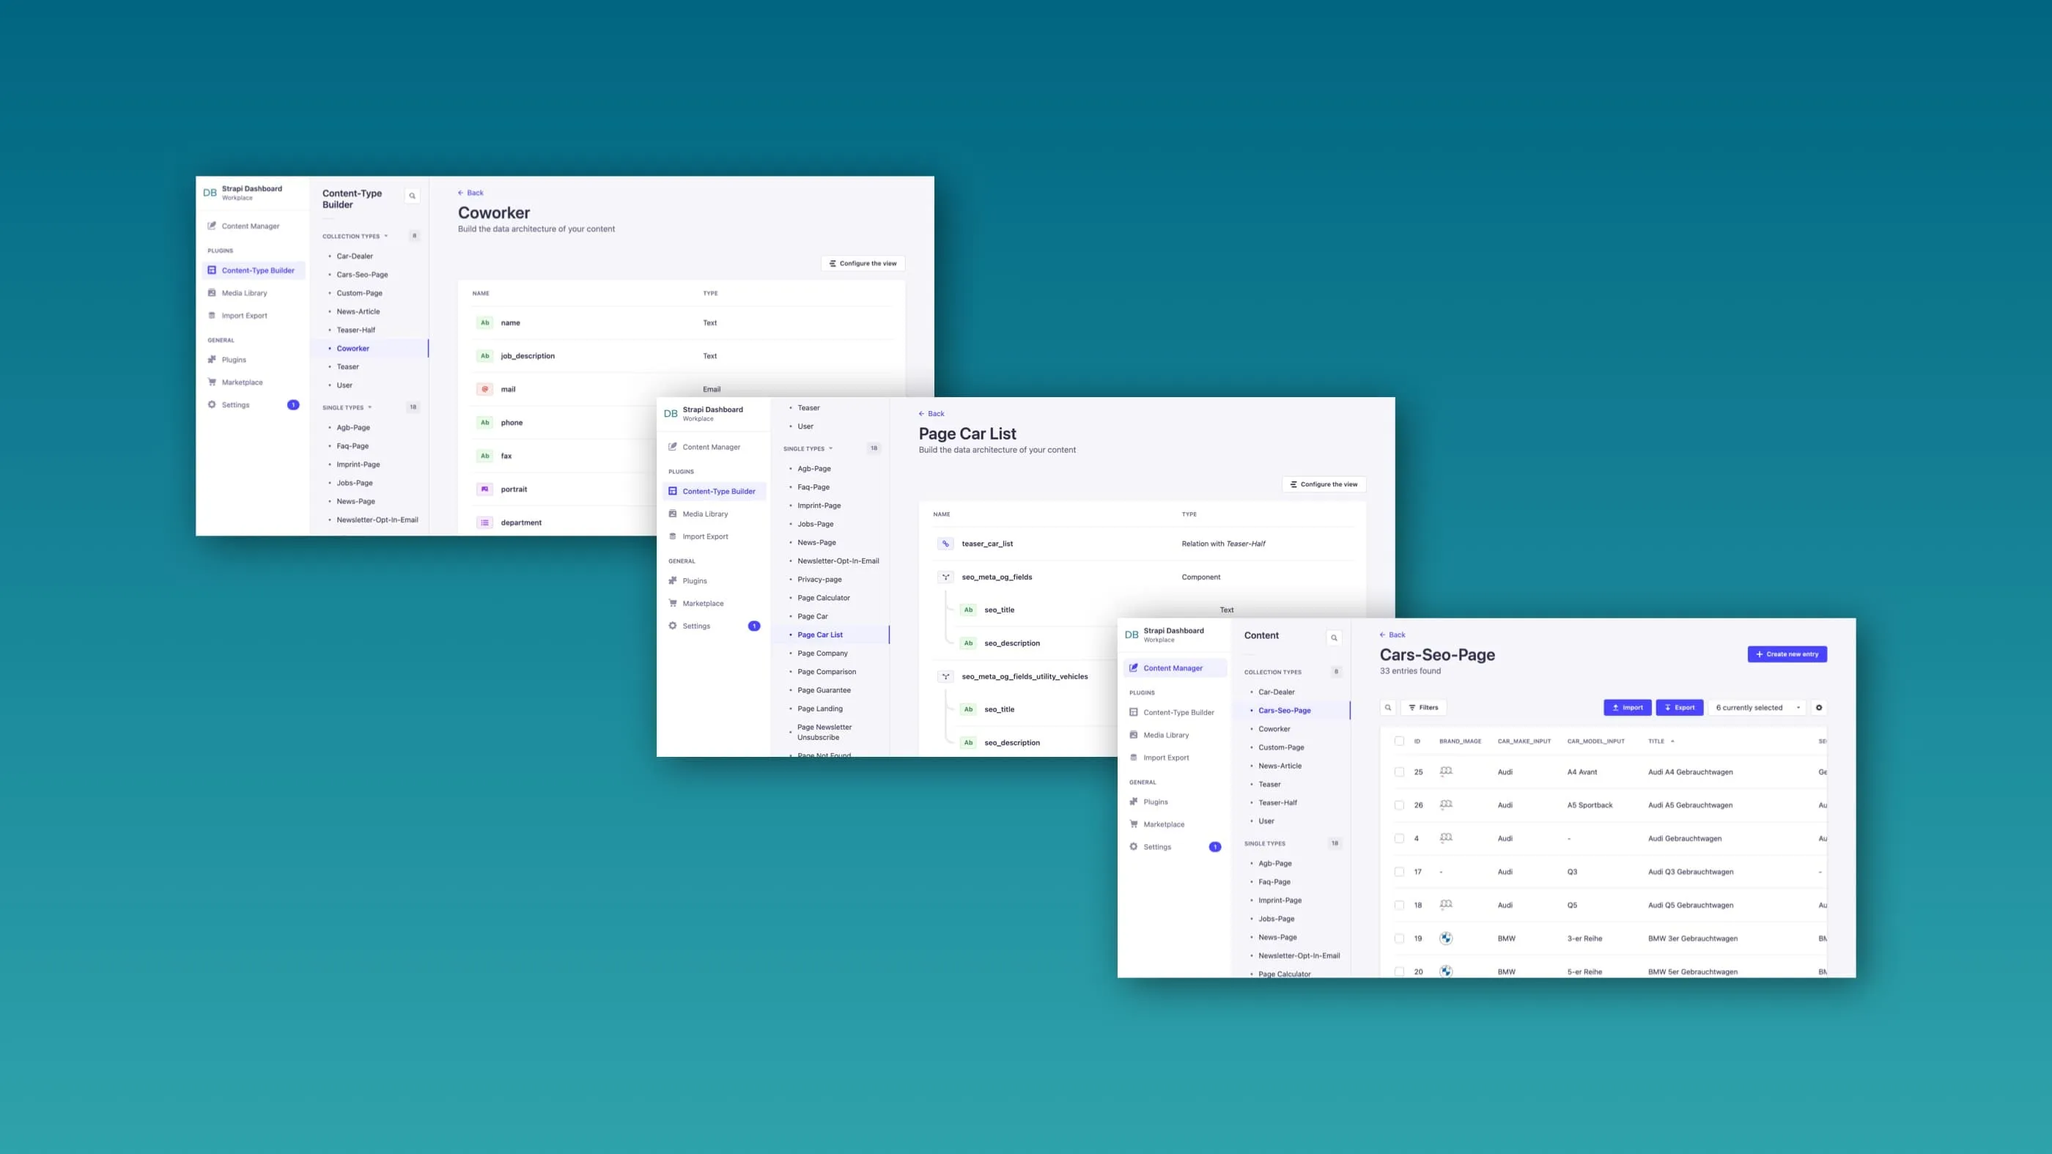Viewport: 2052px width, 1154px height.
Task: Select Page Calculator in Page Car List window
Action: (823, 598)
